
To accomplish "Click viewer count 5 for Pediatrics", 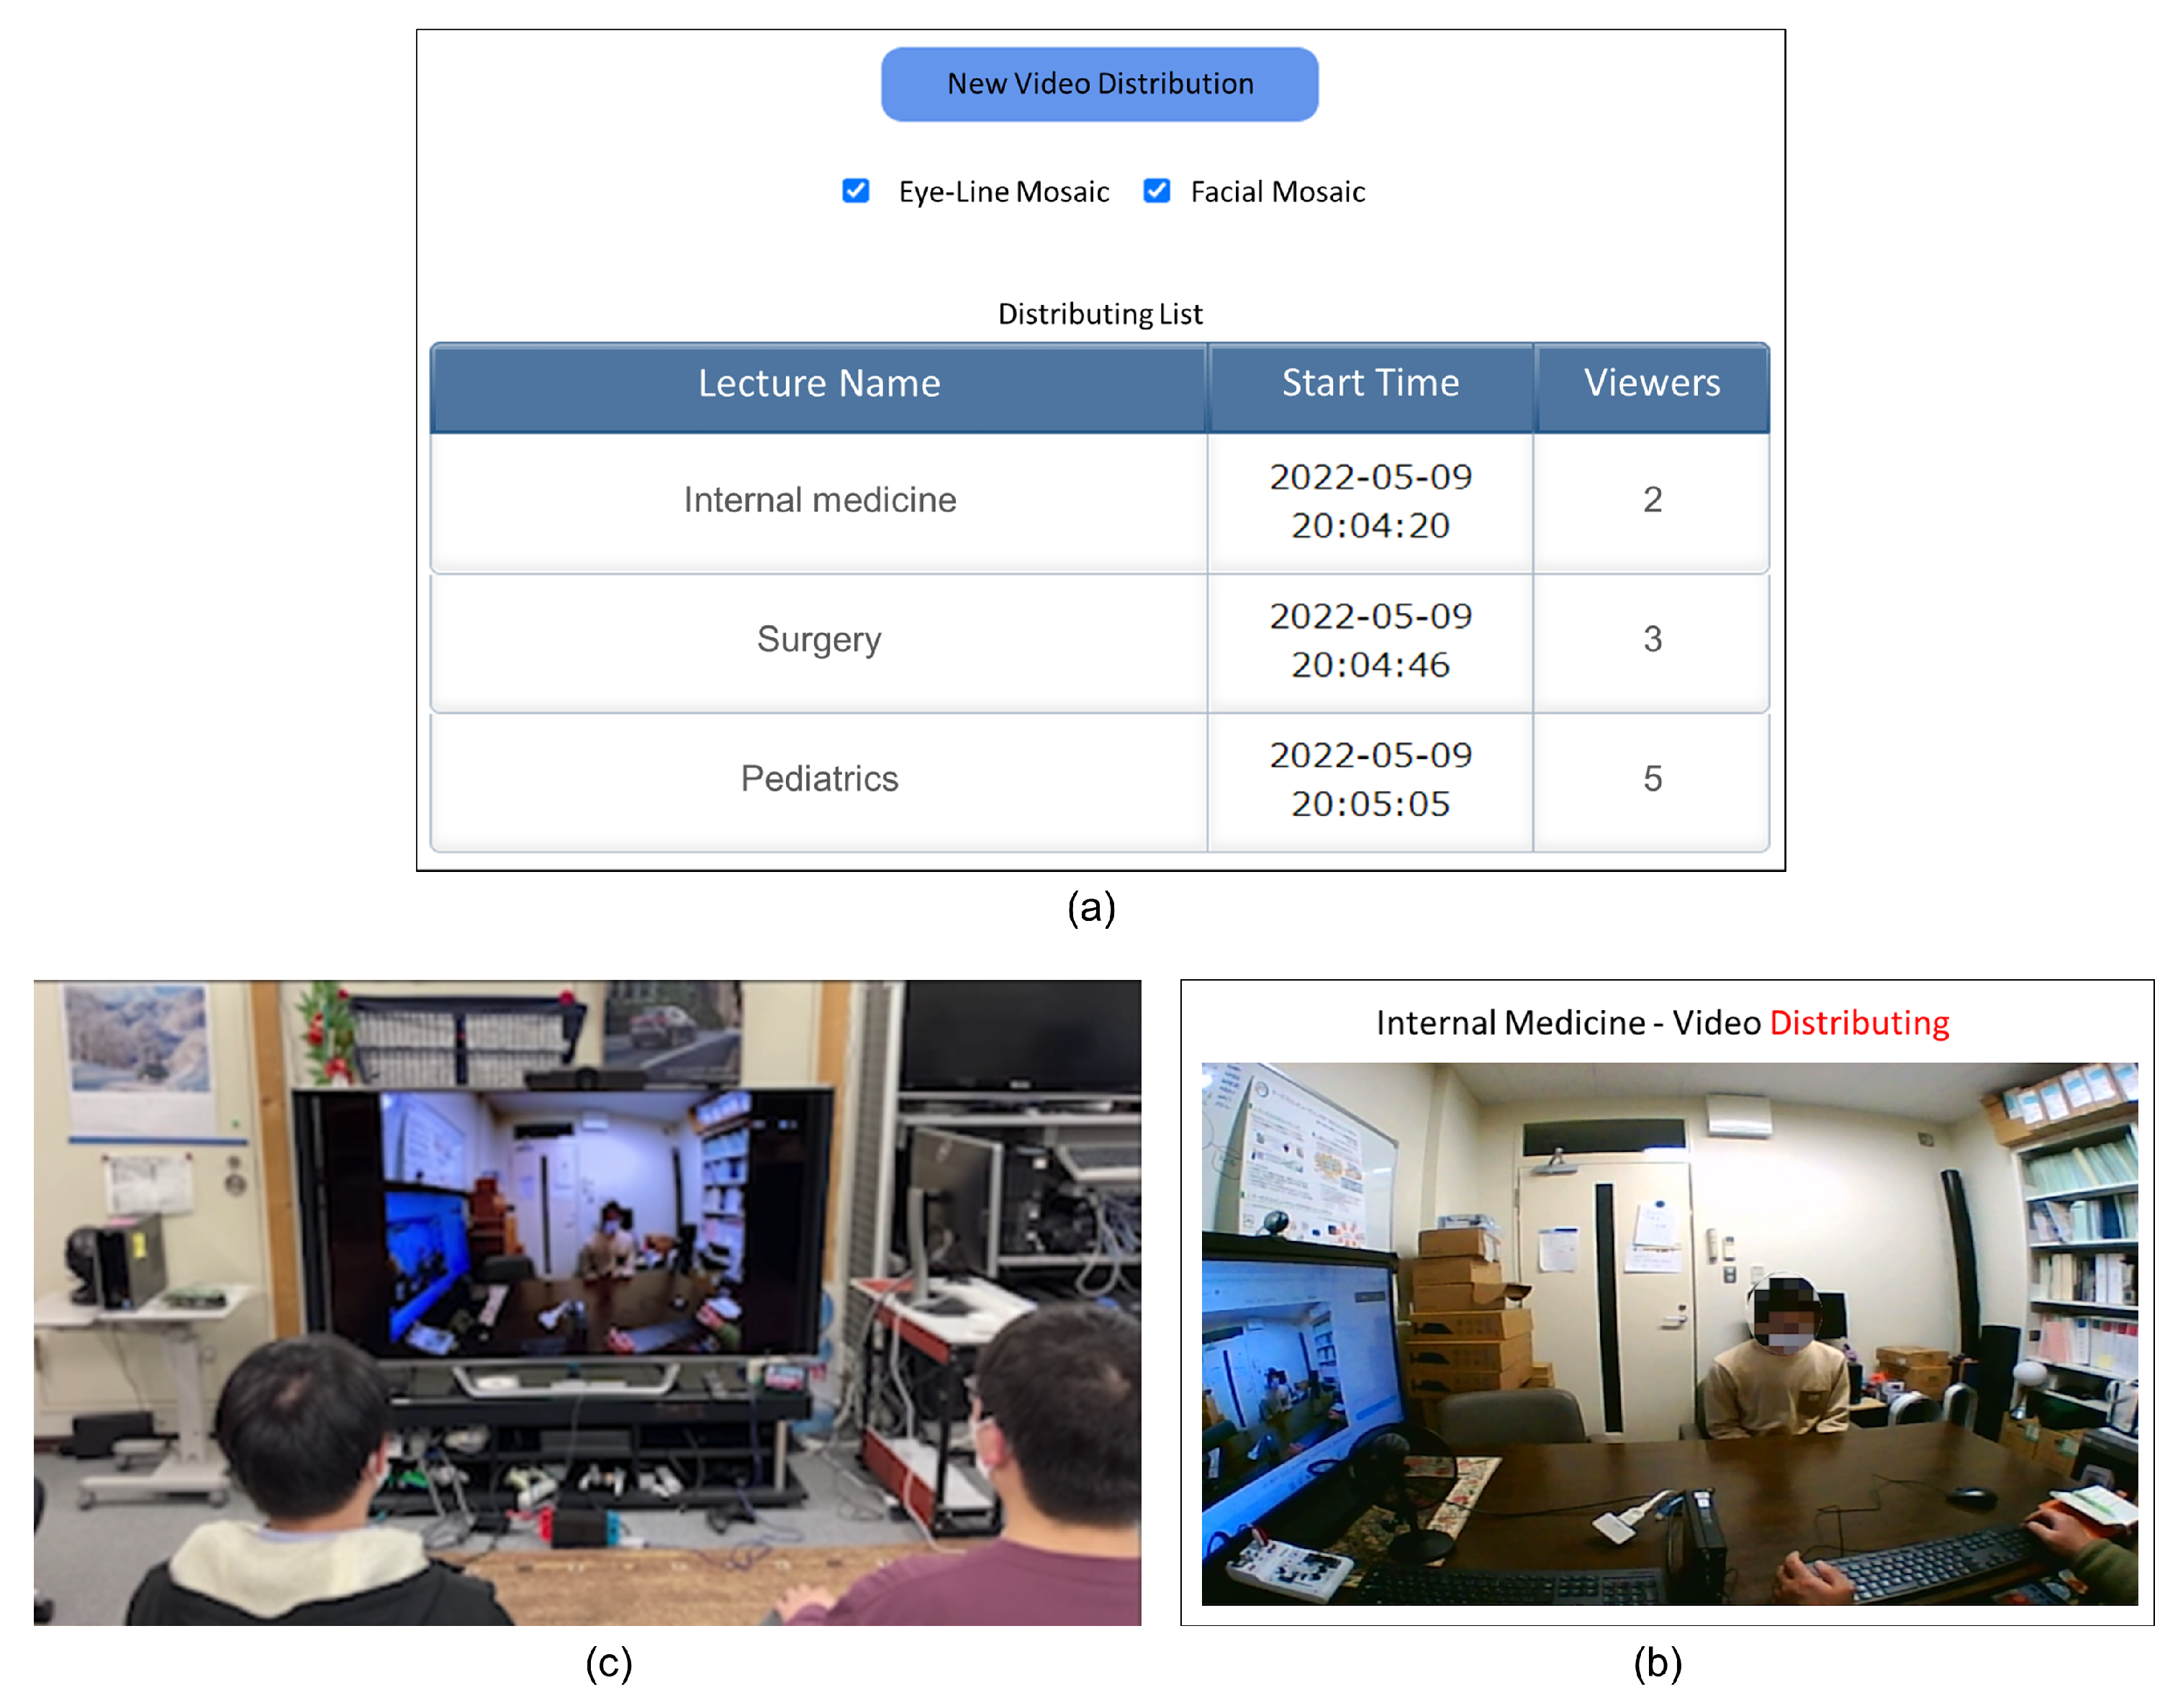I will (1651, 778).
